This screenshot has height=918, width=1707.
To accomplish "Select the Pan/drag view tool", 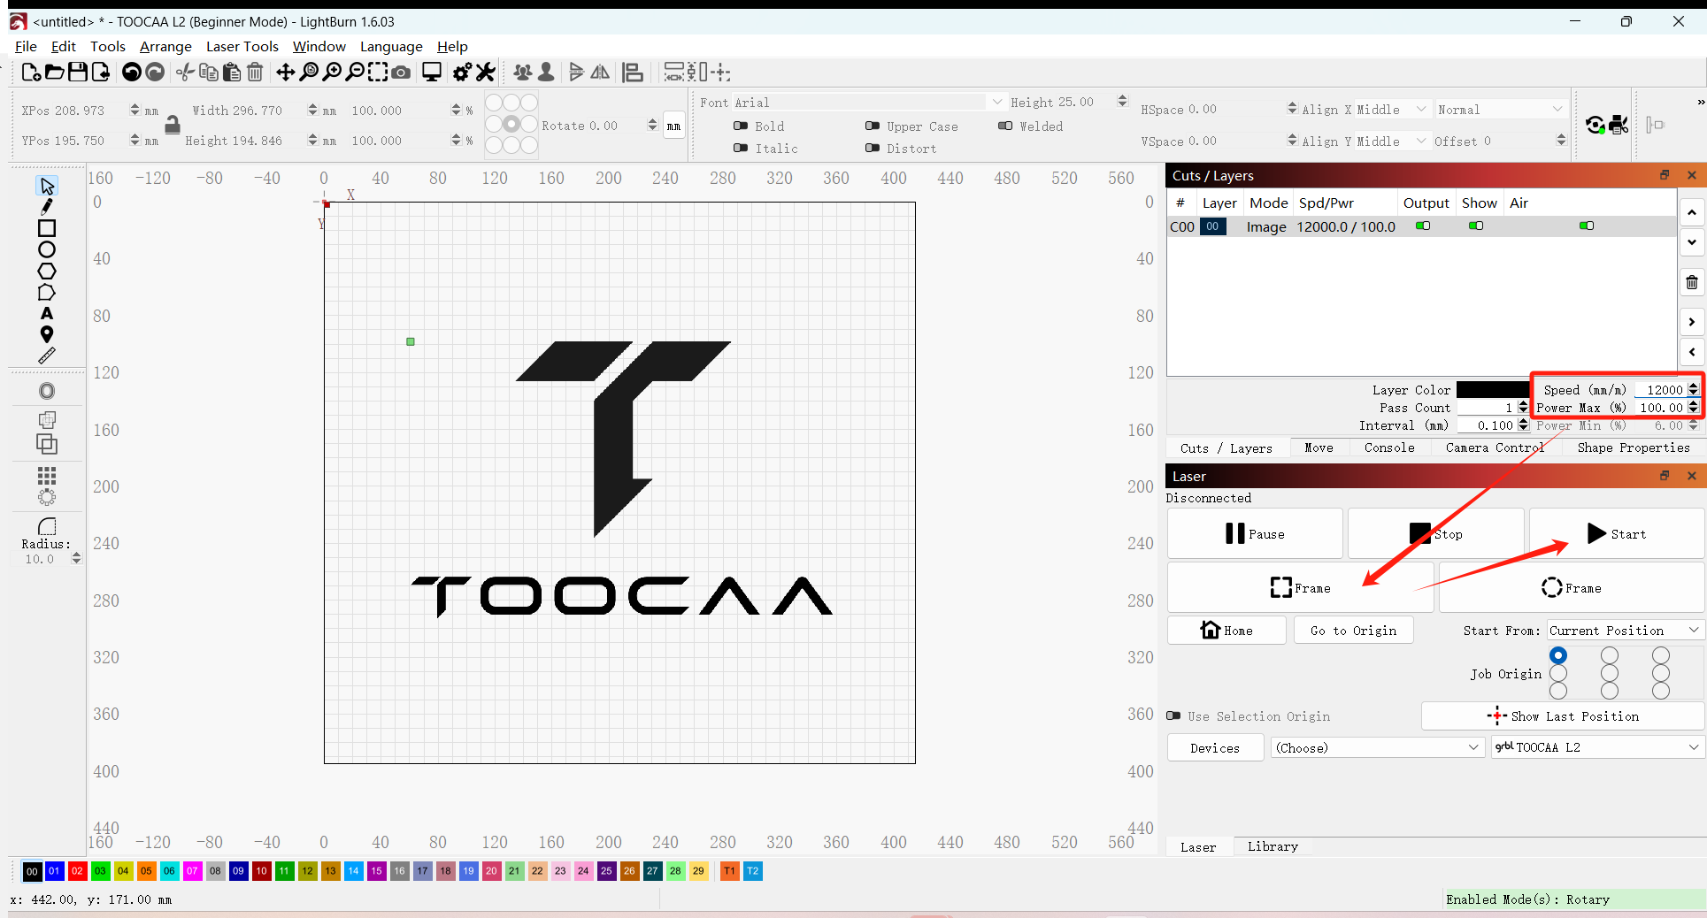I will 285,73.
